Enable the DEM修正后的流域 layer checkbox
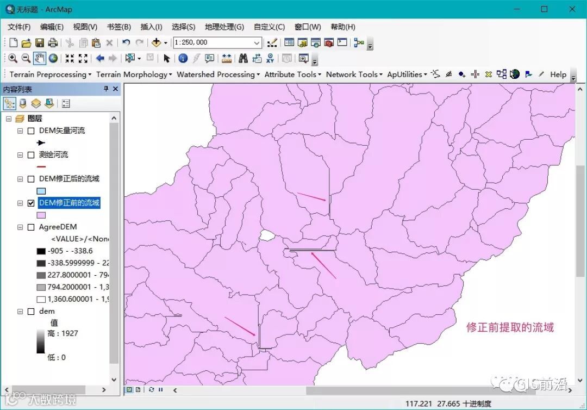Image resolution: width=587 pixels, height=410 pixels. tap(31, 179)
